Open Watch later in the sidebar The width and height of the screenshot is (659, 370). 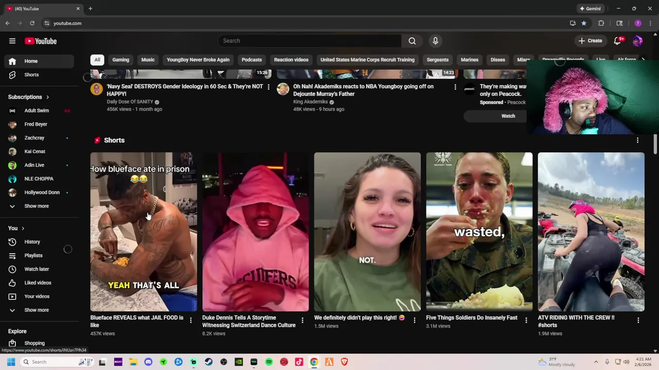39,269
